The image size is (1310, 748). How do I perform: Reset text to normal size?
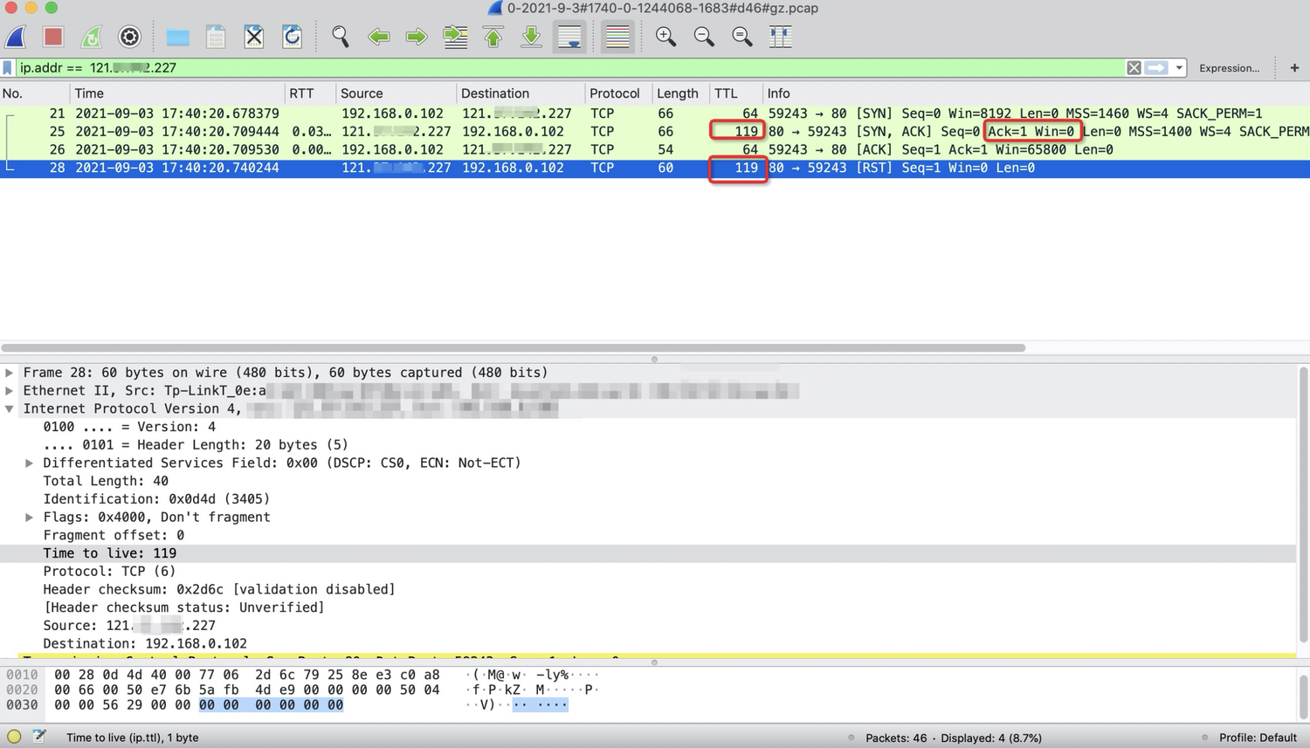click(x=742, y=37)
